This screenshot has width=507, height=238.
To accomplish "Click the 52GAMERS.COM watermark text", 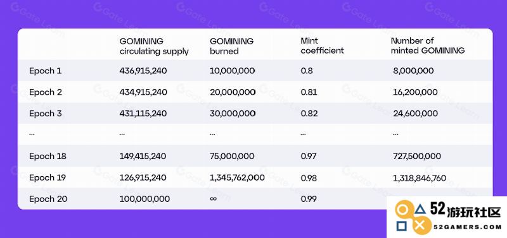I will click(x=468, y=227).
